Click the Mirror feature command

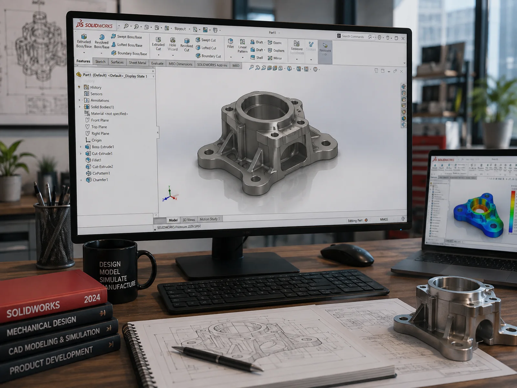pos(275,58)
